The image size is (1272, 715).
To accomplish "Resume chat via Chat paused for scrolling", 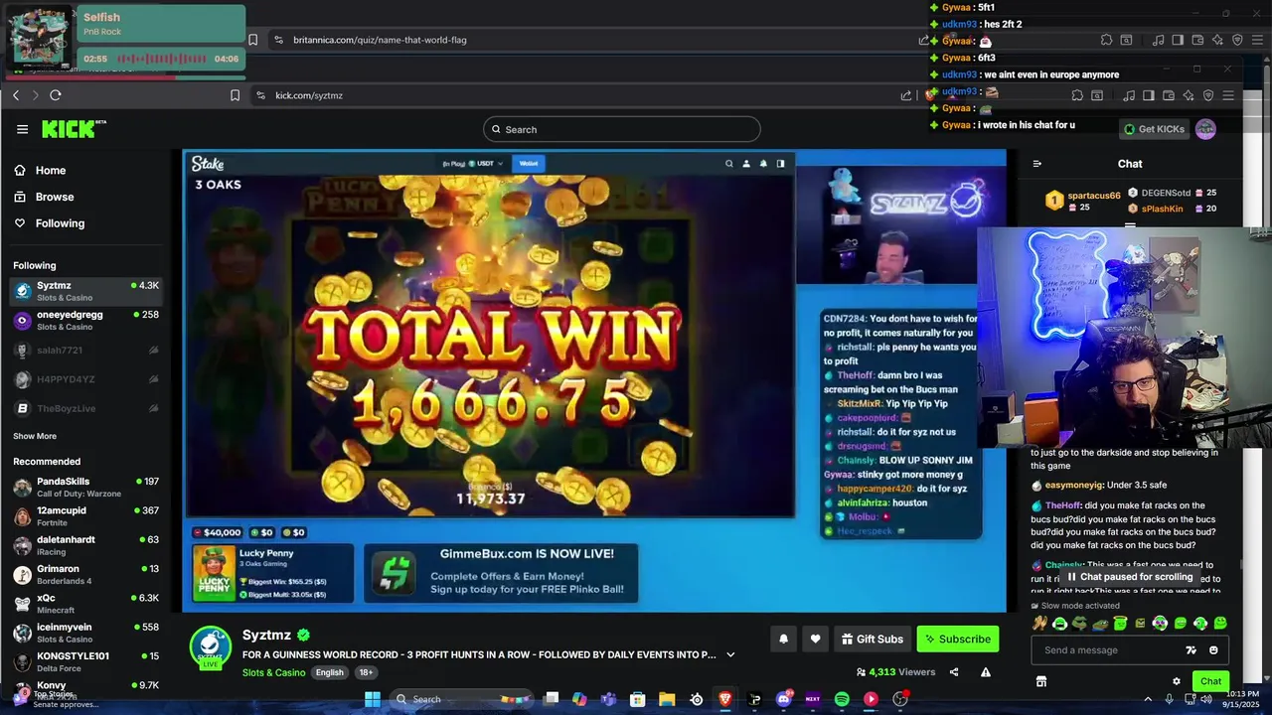I will point(1130,577).
